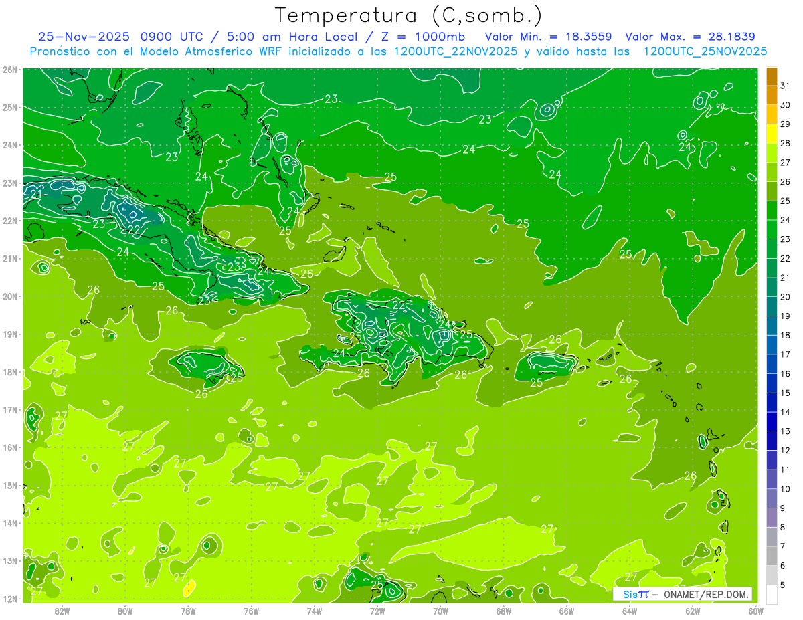The width and height of the screenshot is (803, 620).
Task: Click the '14N' latitude axis label
Action: point(11,523)
